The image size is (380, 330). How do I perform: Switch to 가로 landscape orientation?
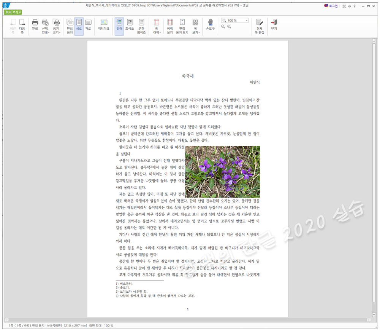pyautogui.click(x=88, y=25)
